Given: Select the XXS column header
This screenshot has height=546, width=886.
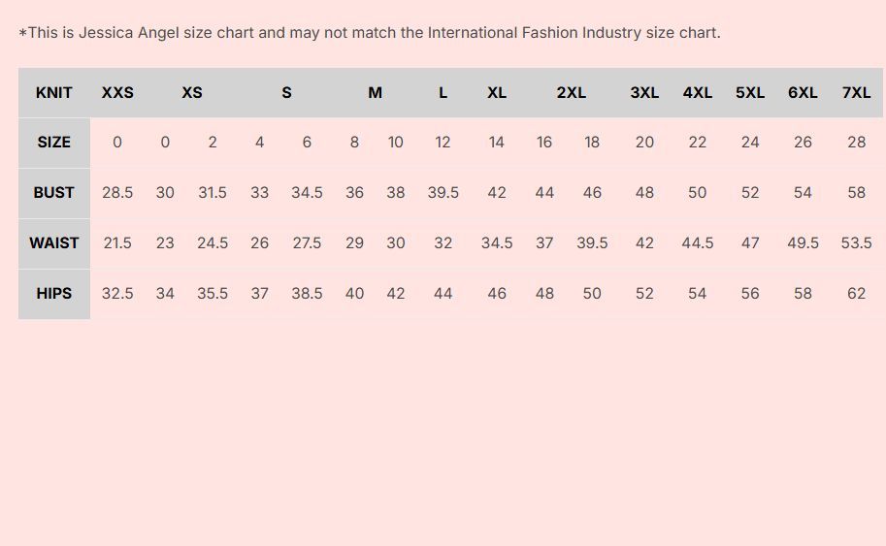Looking at the screenshot, I should click(117, 92).
